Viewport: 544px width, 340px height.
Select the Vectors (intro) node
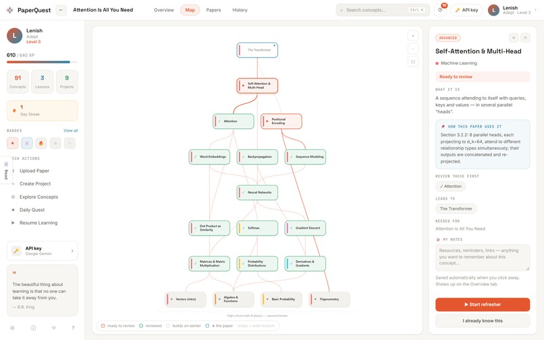[x=185, y=299]
